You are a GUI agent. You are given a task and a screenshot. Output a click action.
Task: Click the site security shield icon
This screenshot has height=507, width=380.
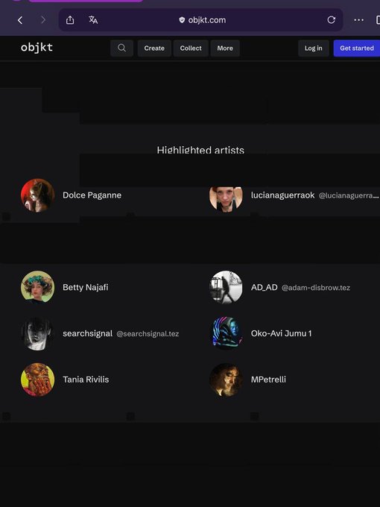tap(182, 20)
